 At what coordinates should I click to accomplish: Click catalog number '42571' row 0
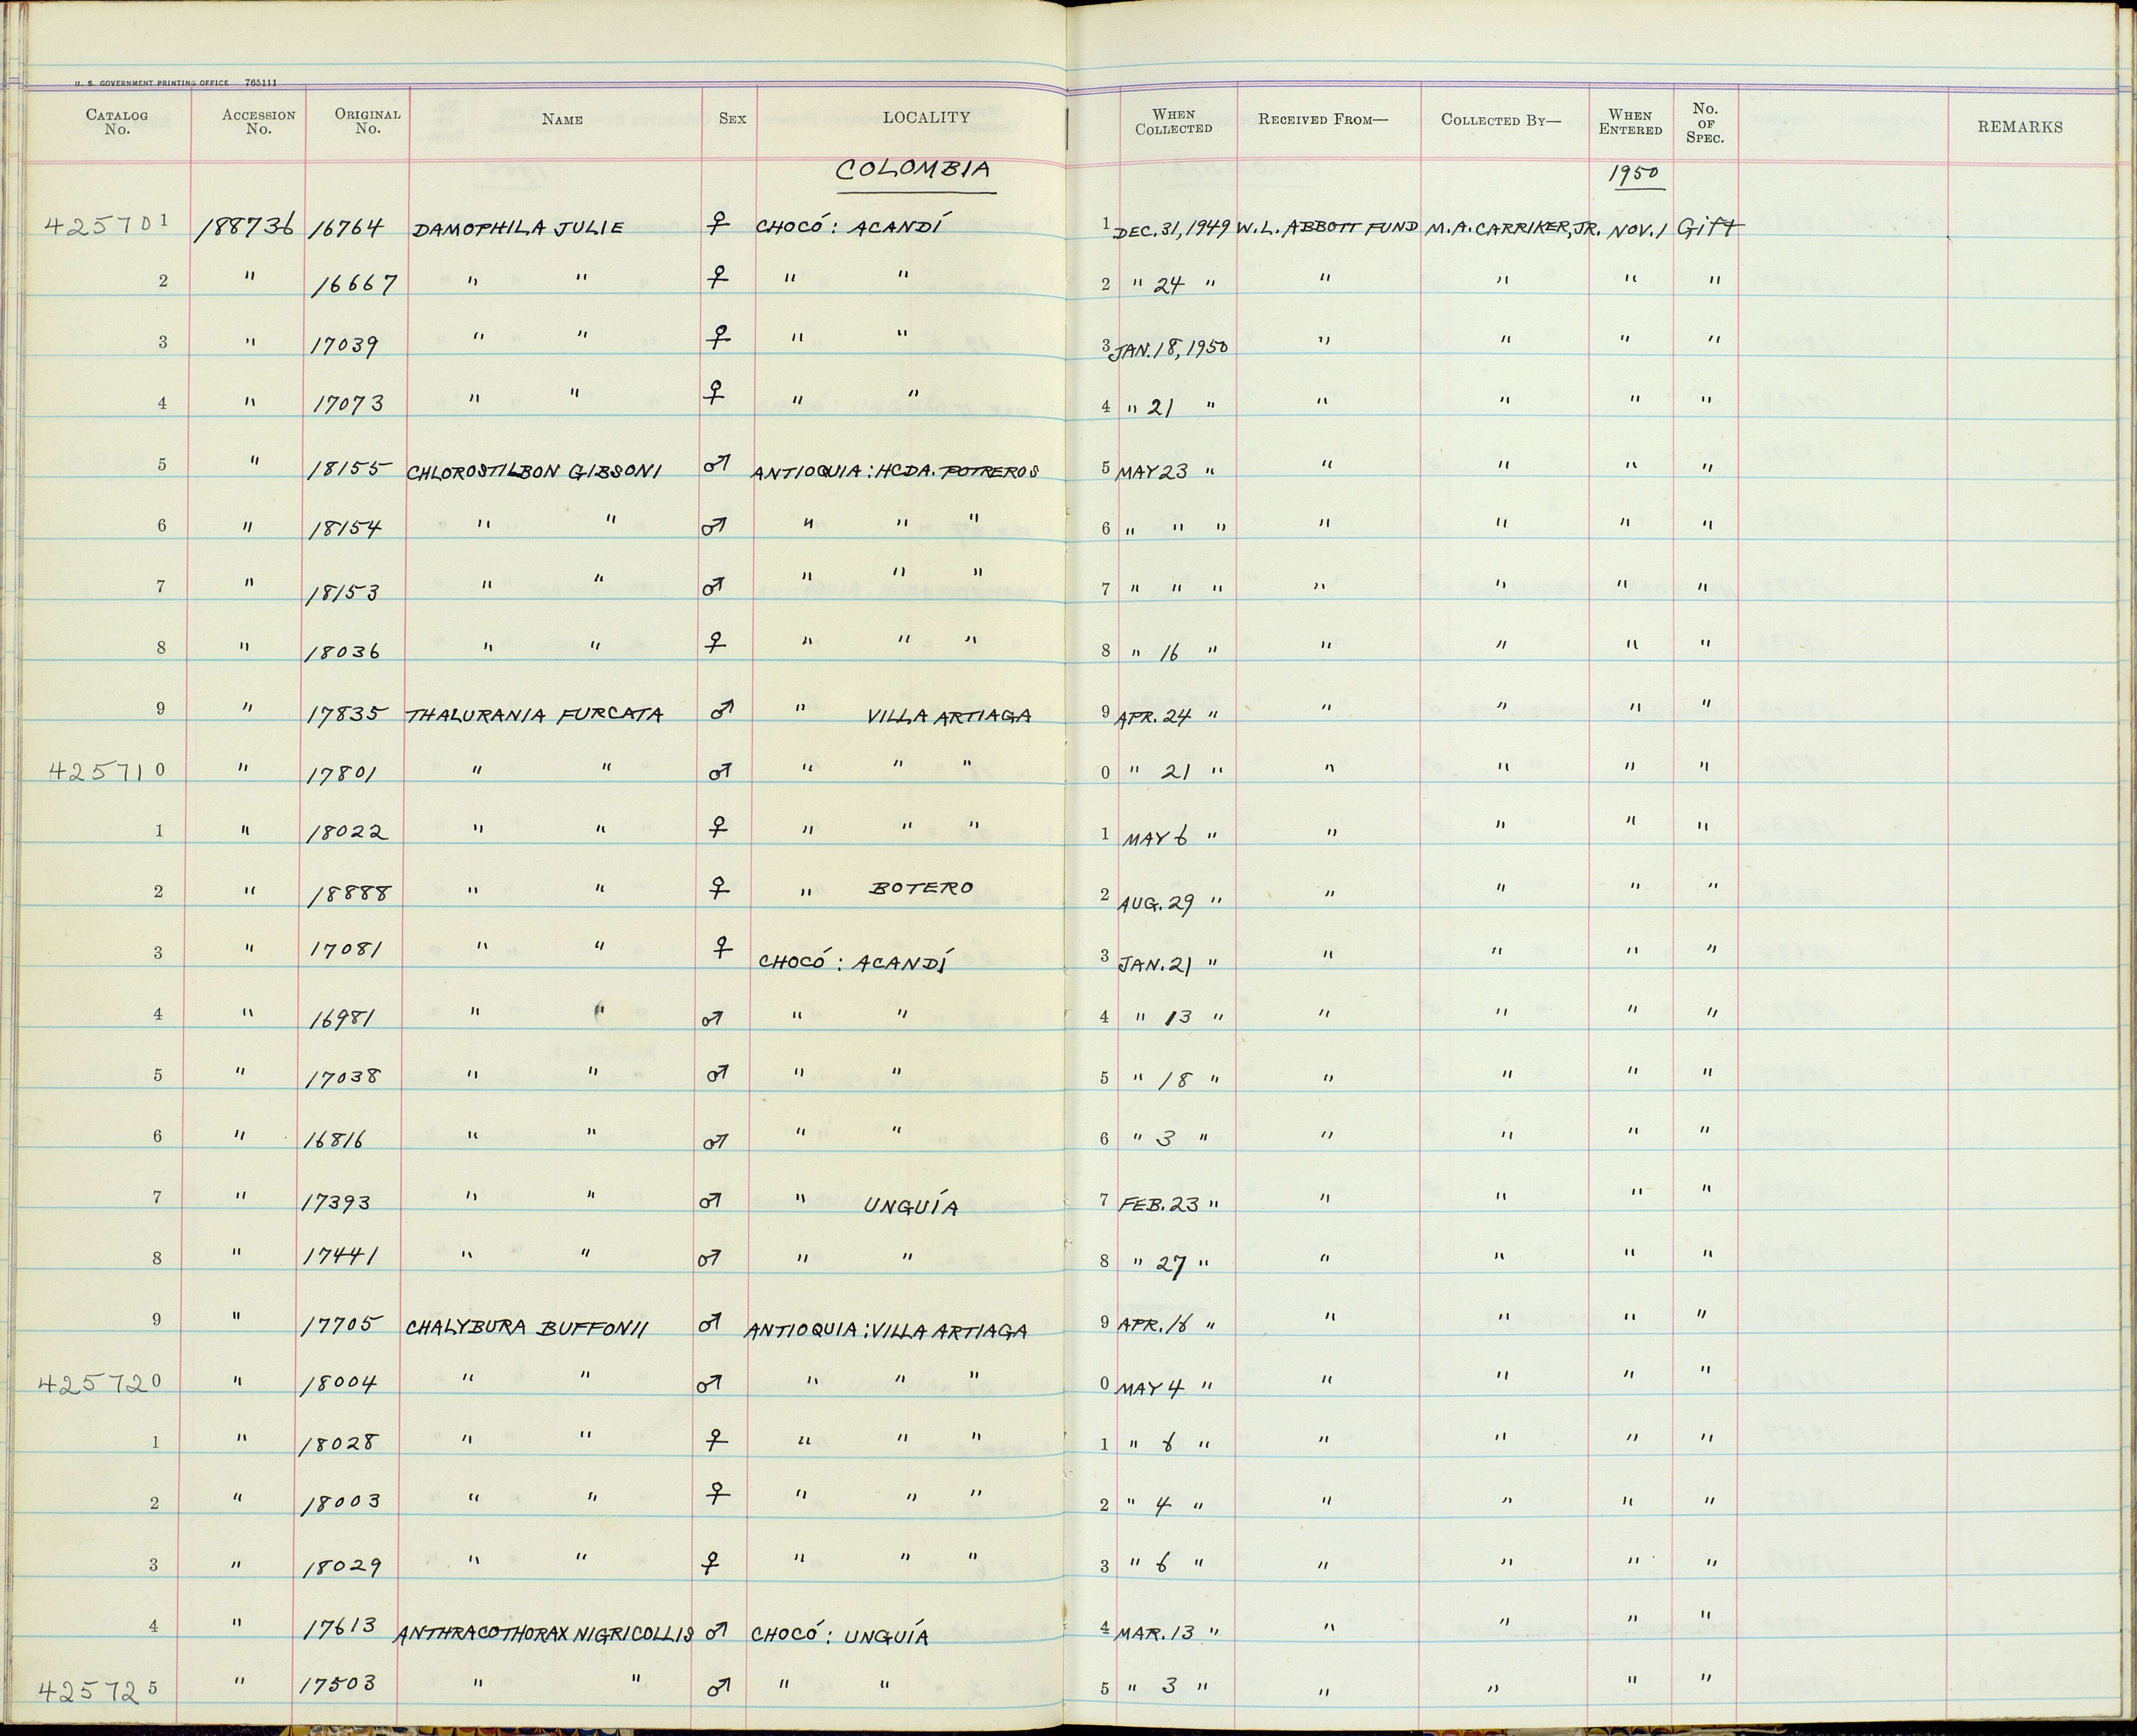click(x=106, y=770)
